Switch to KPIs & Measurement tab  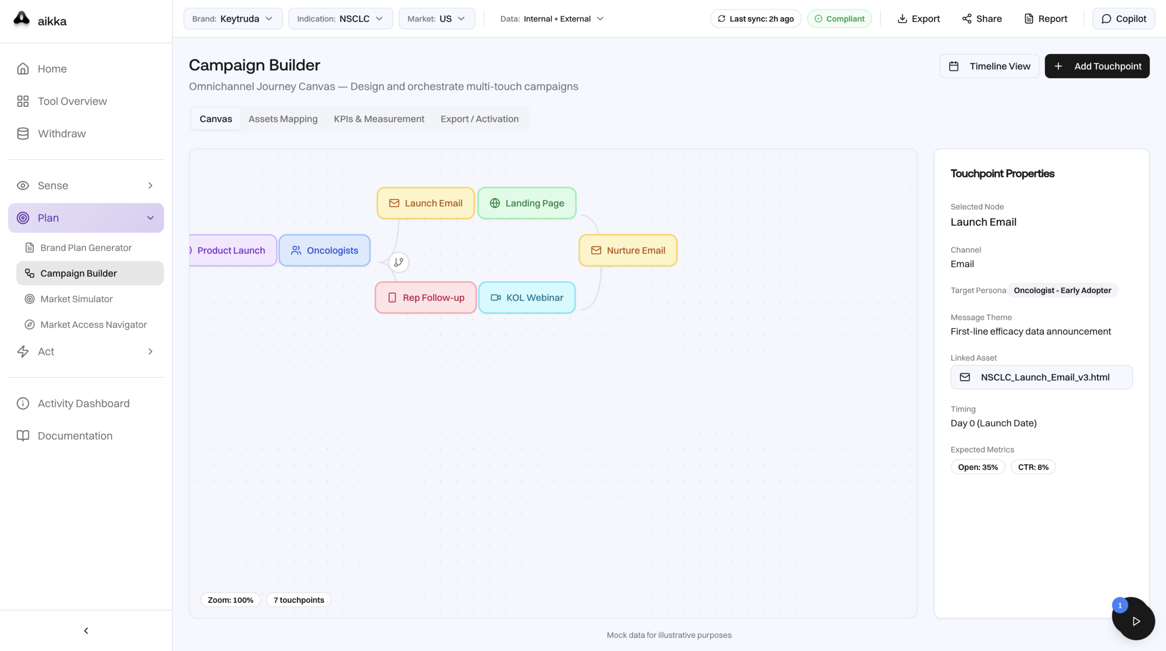[x=379, y=119]
